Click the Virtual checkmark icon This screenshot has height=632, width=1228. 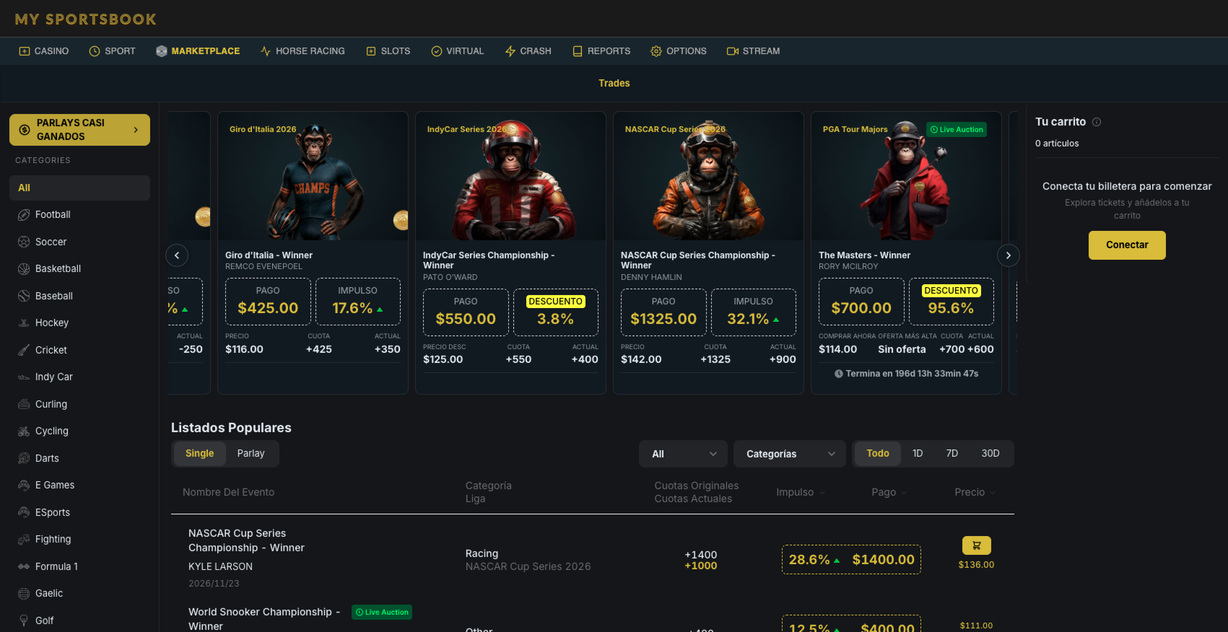click(436, 51)
